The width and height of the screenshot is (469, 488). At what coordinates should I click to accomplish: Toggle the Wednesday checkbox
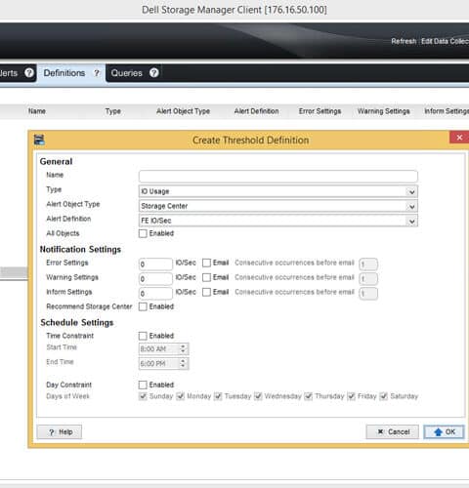point(258,396)
